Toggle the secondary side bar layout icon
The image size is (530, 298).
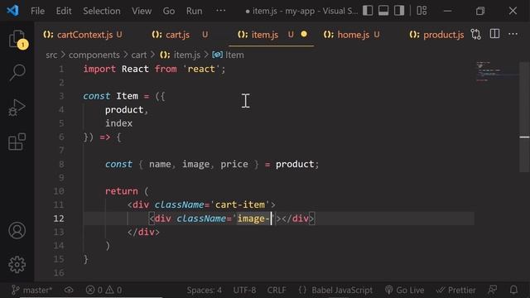(x=399, y=11)
